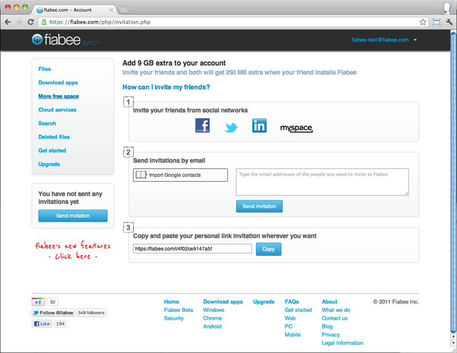Image resolution: width=457 pixels, height=353 pixels.
Task: Reload the page with the refresh icon
Action: pyautogui.click(x=31, y=22)
